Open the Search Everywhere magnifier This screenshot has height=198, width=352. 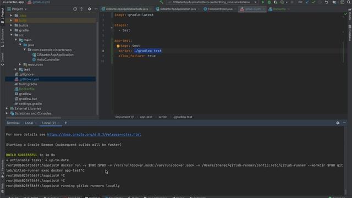point(349,2)
